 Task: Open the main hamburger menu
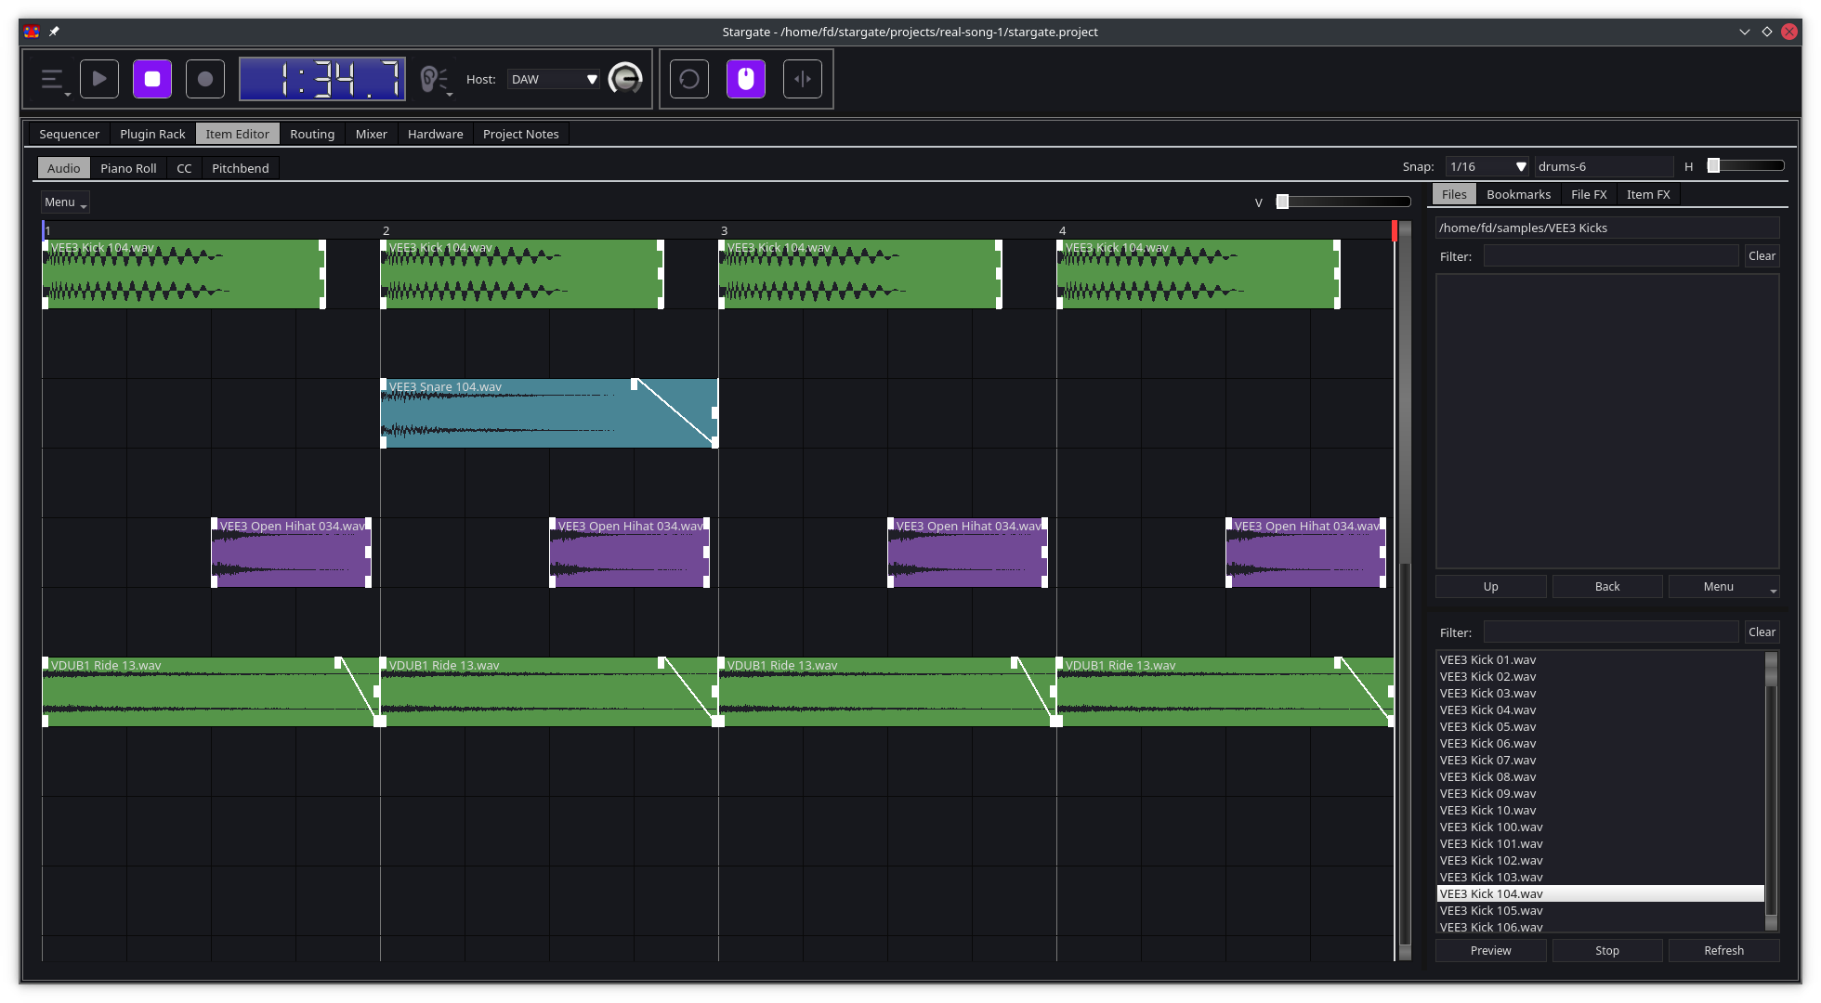(54, 80)
